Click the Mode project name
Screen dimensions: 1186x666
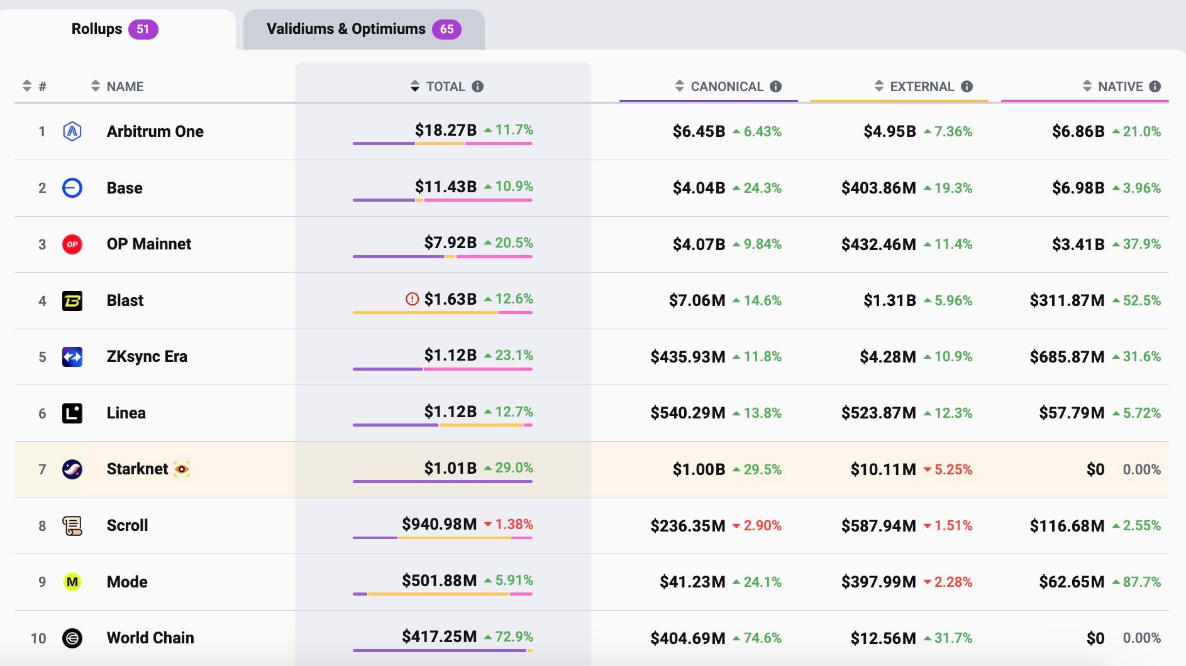point(127,582)
